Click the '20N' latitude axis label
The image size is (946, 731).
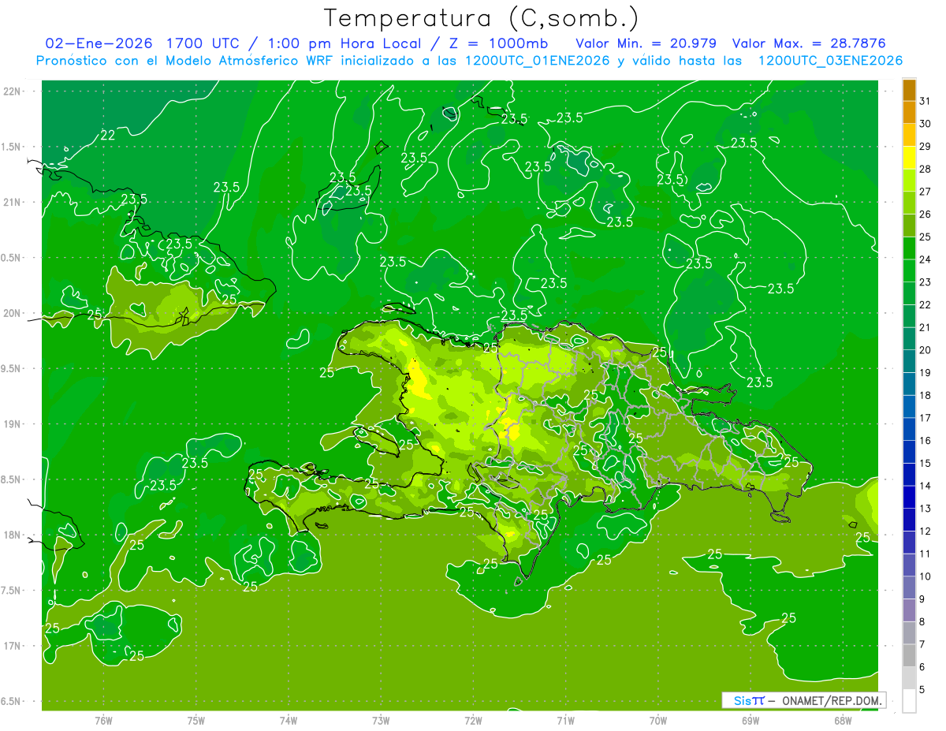12,314
